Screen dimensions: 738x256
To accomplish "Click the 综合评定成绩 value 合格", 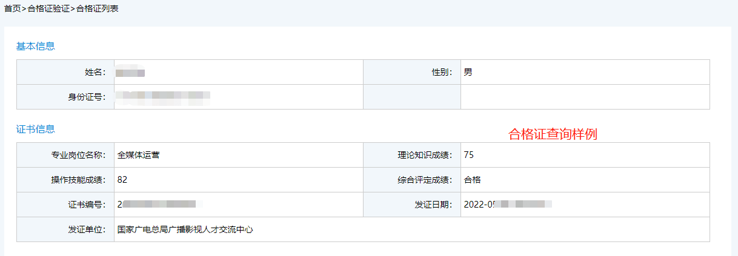I will pyautogui.click(x=472, y=180).
